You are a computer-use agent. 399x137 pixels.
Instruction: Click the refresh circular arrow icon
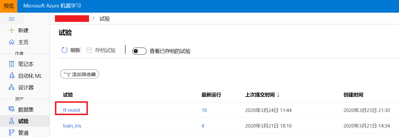[x=64, y=50]
